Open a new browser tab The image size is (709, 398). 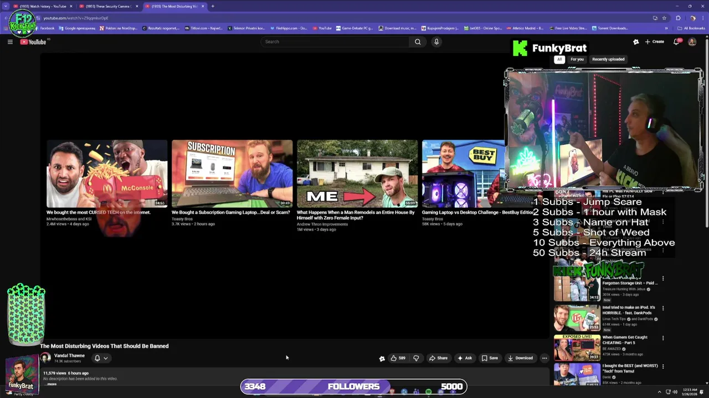213,6
